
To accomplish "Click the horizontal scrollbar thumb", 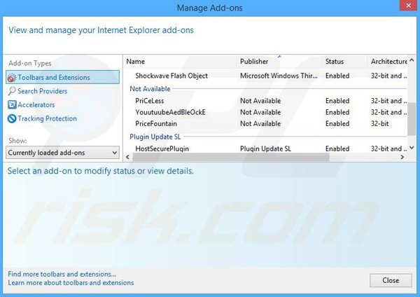I will coord(231,158).
